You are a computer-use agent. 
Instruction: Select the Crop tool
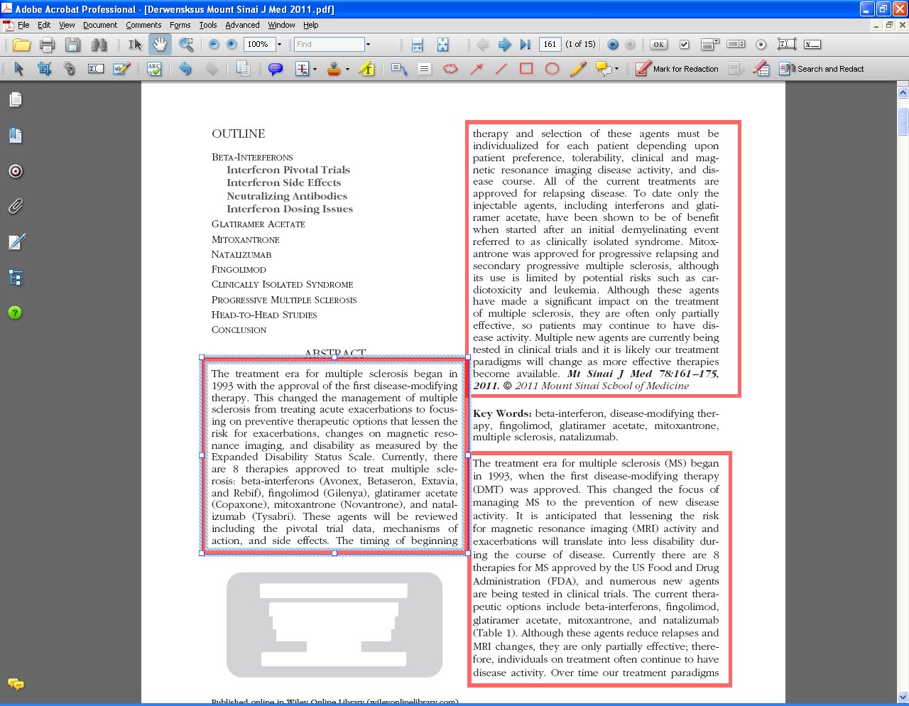tap(45, 69)
